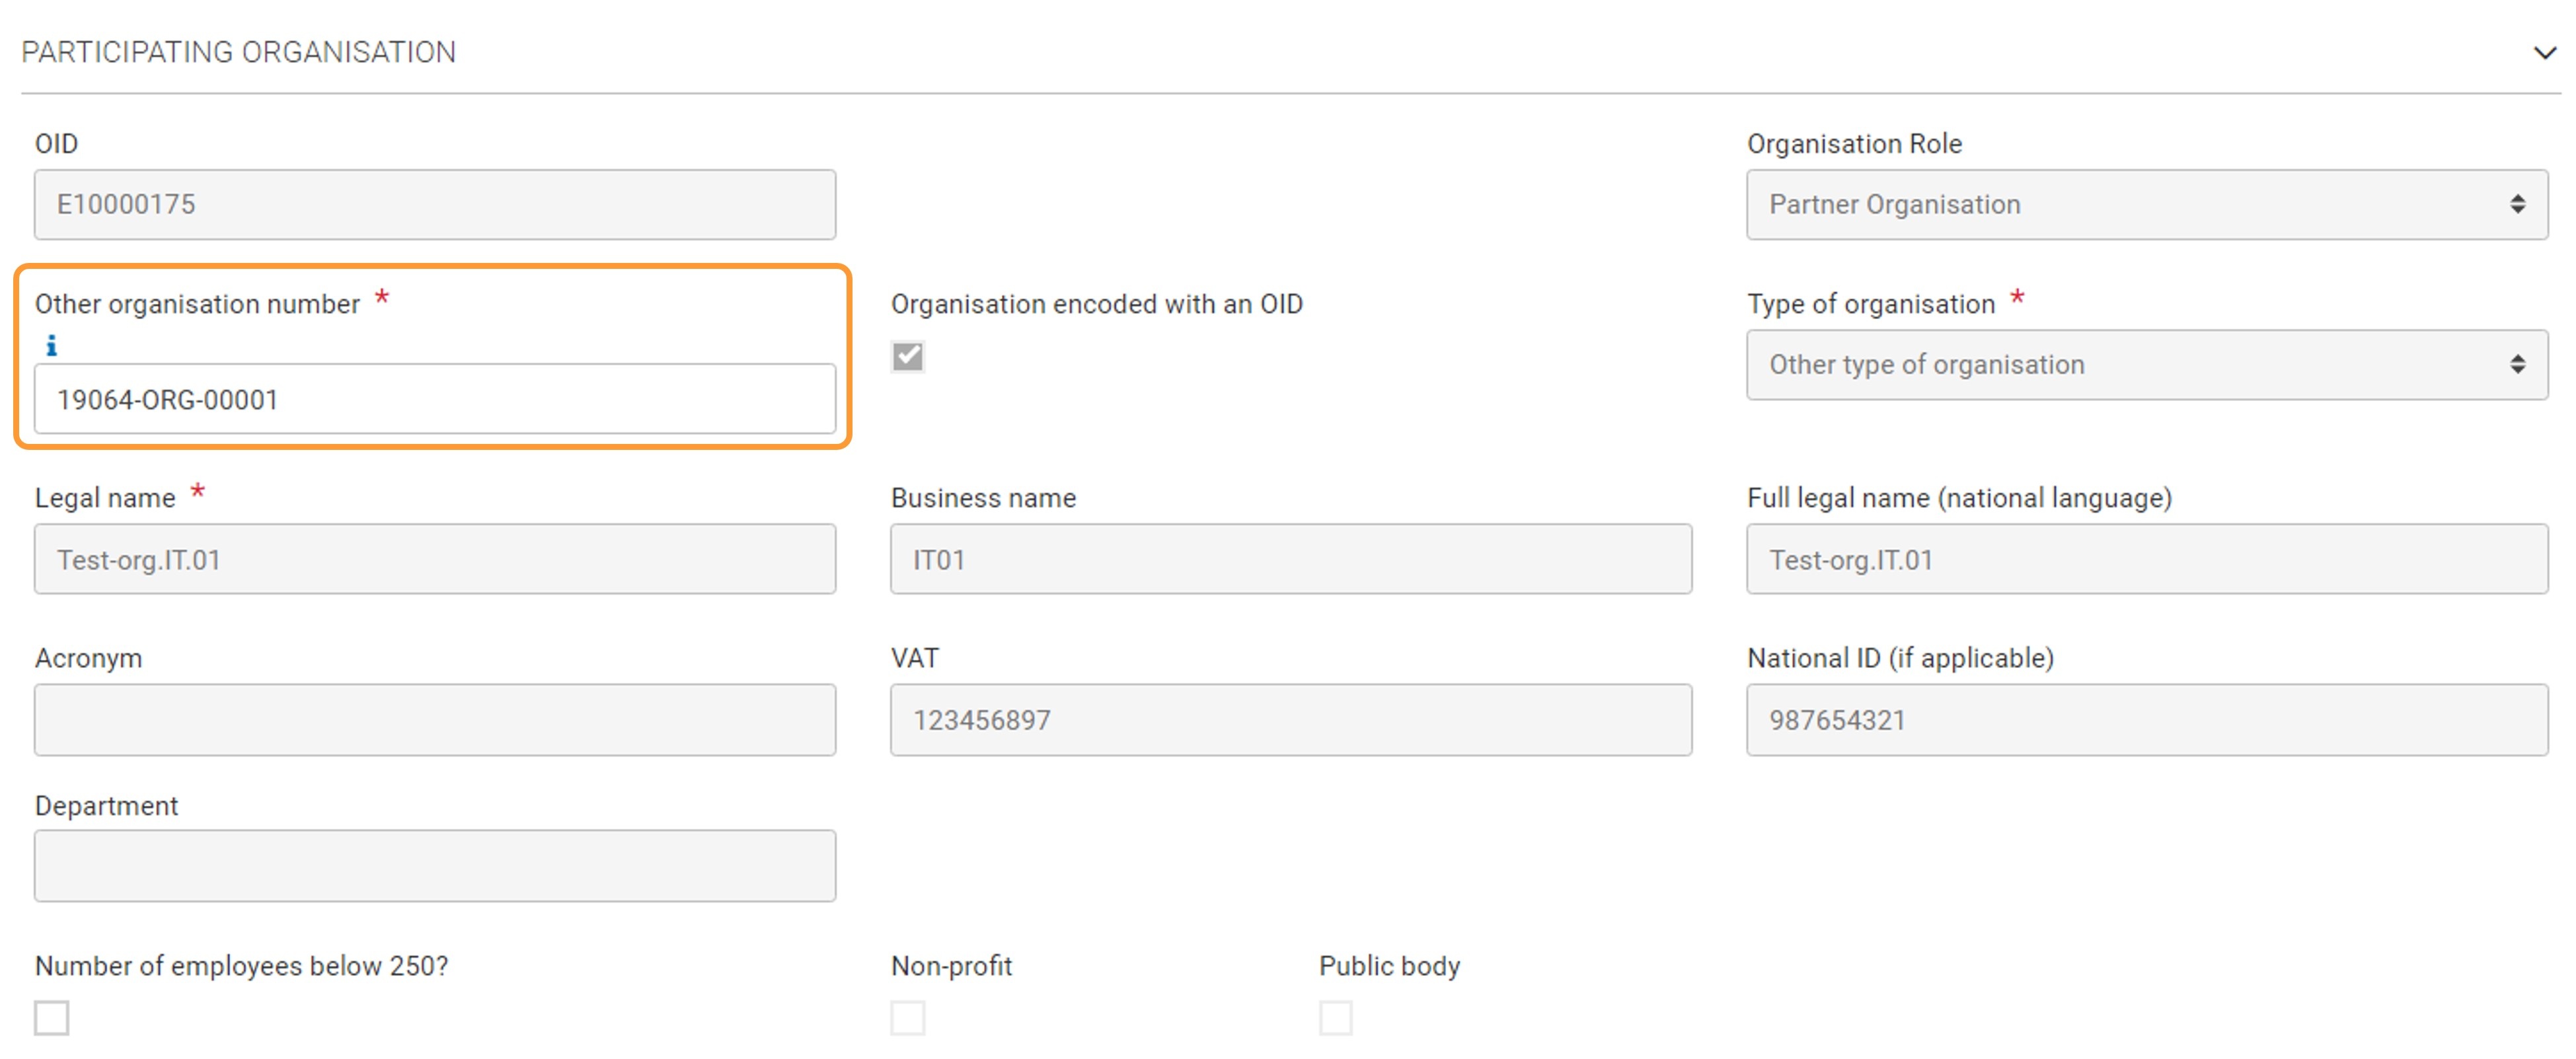Click the Organisation encoded with an OID label
2576x1059 pixels.
[1097, 304]
